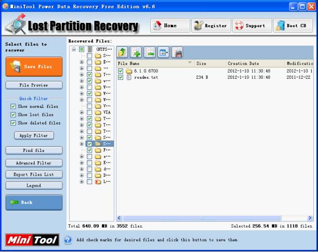Click the uppercase D… folder icon
Viewport: 318px width, 252px height.
pos(98,175)
